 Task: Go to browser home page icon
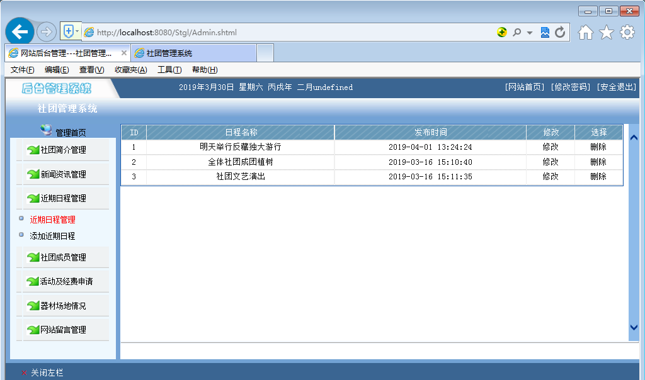click(x=585, y=32)
